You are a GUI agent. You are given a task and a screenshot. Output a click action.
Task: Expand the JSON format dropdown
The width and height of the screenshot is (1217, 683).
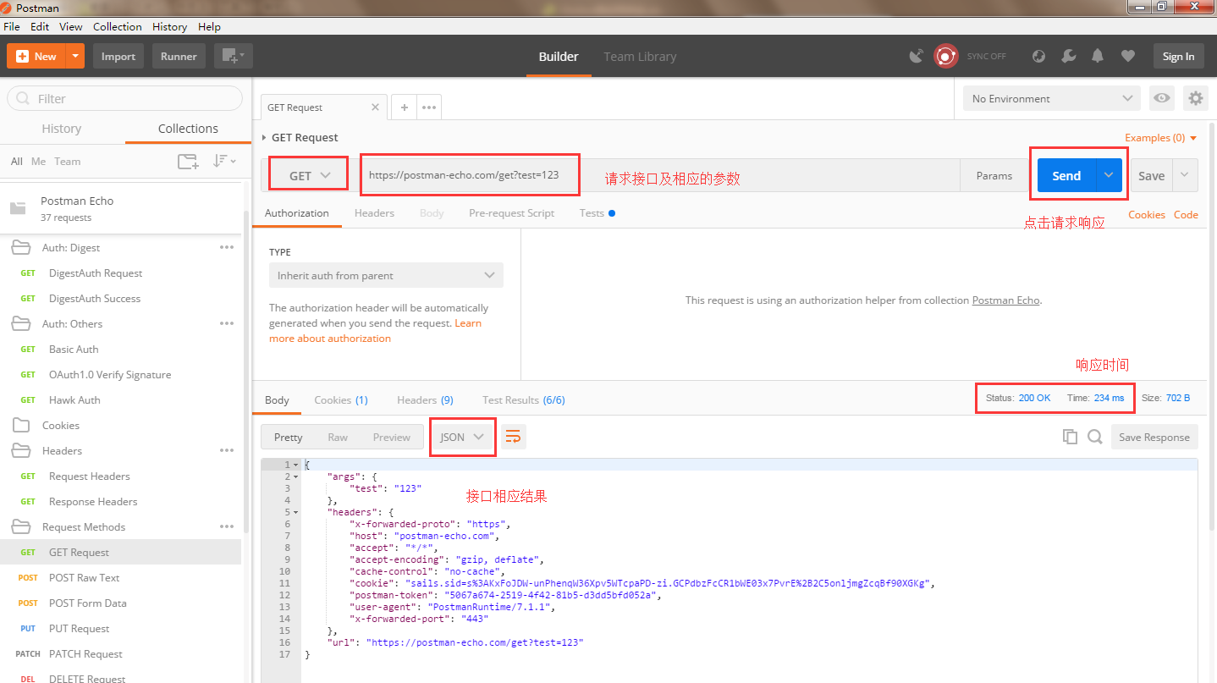462,437
